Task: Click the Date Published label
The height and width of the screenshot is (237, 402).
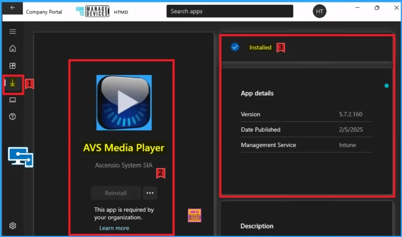Action: (x=261, y=129)
